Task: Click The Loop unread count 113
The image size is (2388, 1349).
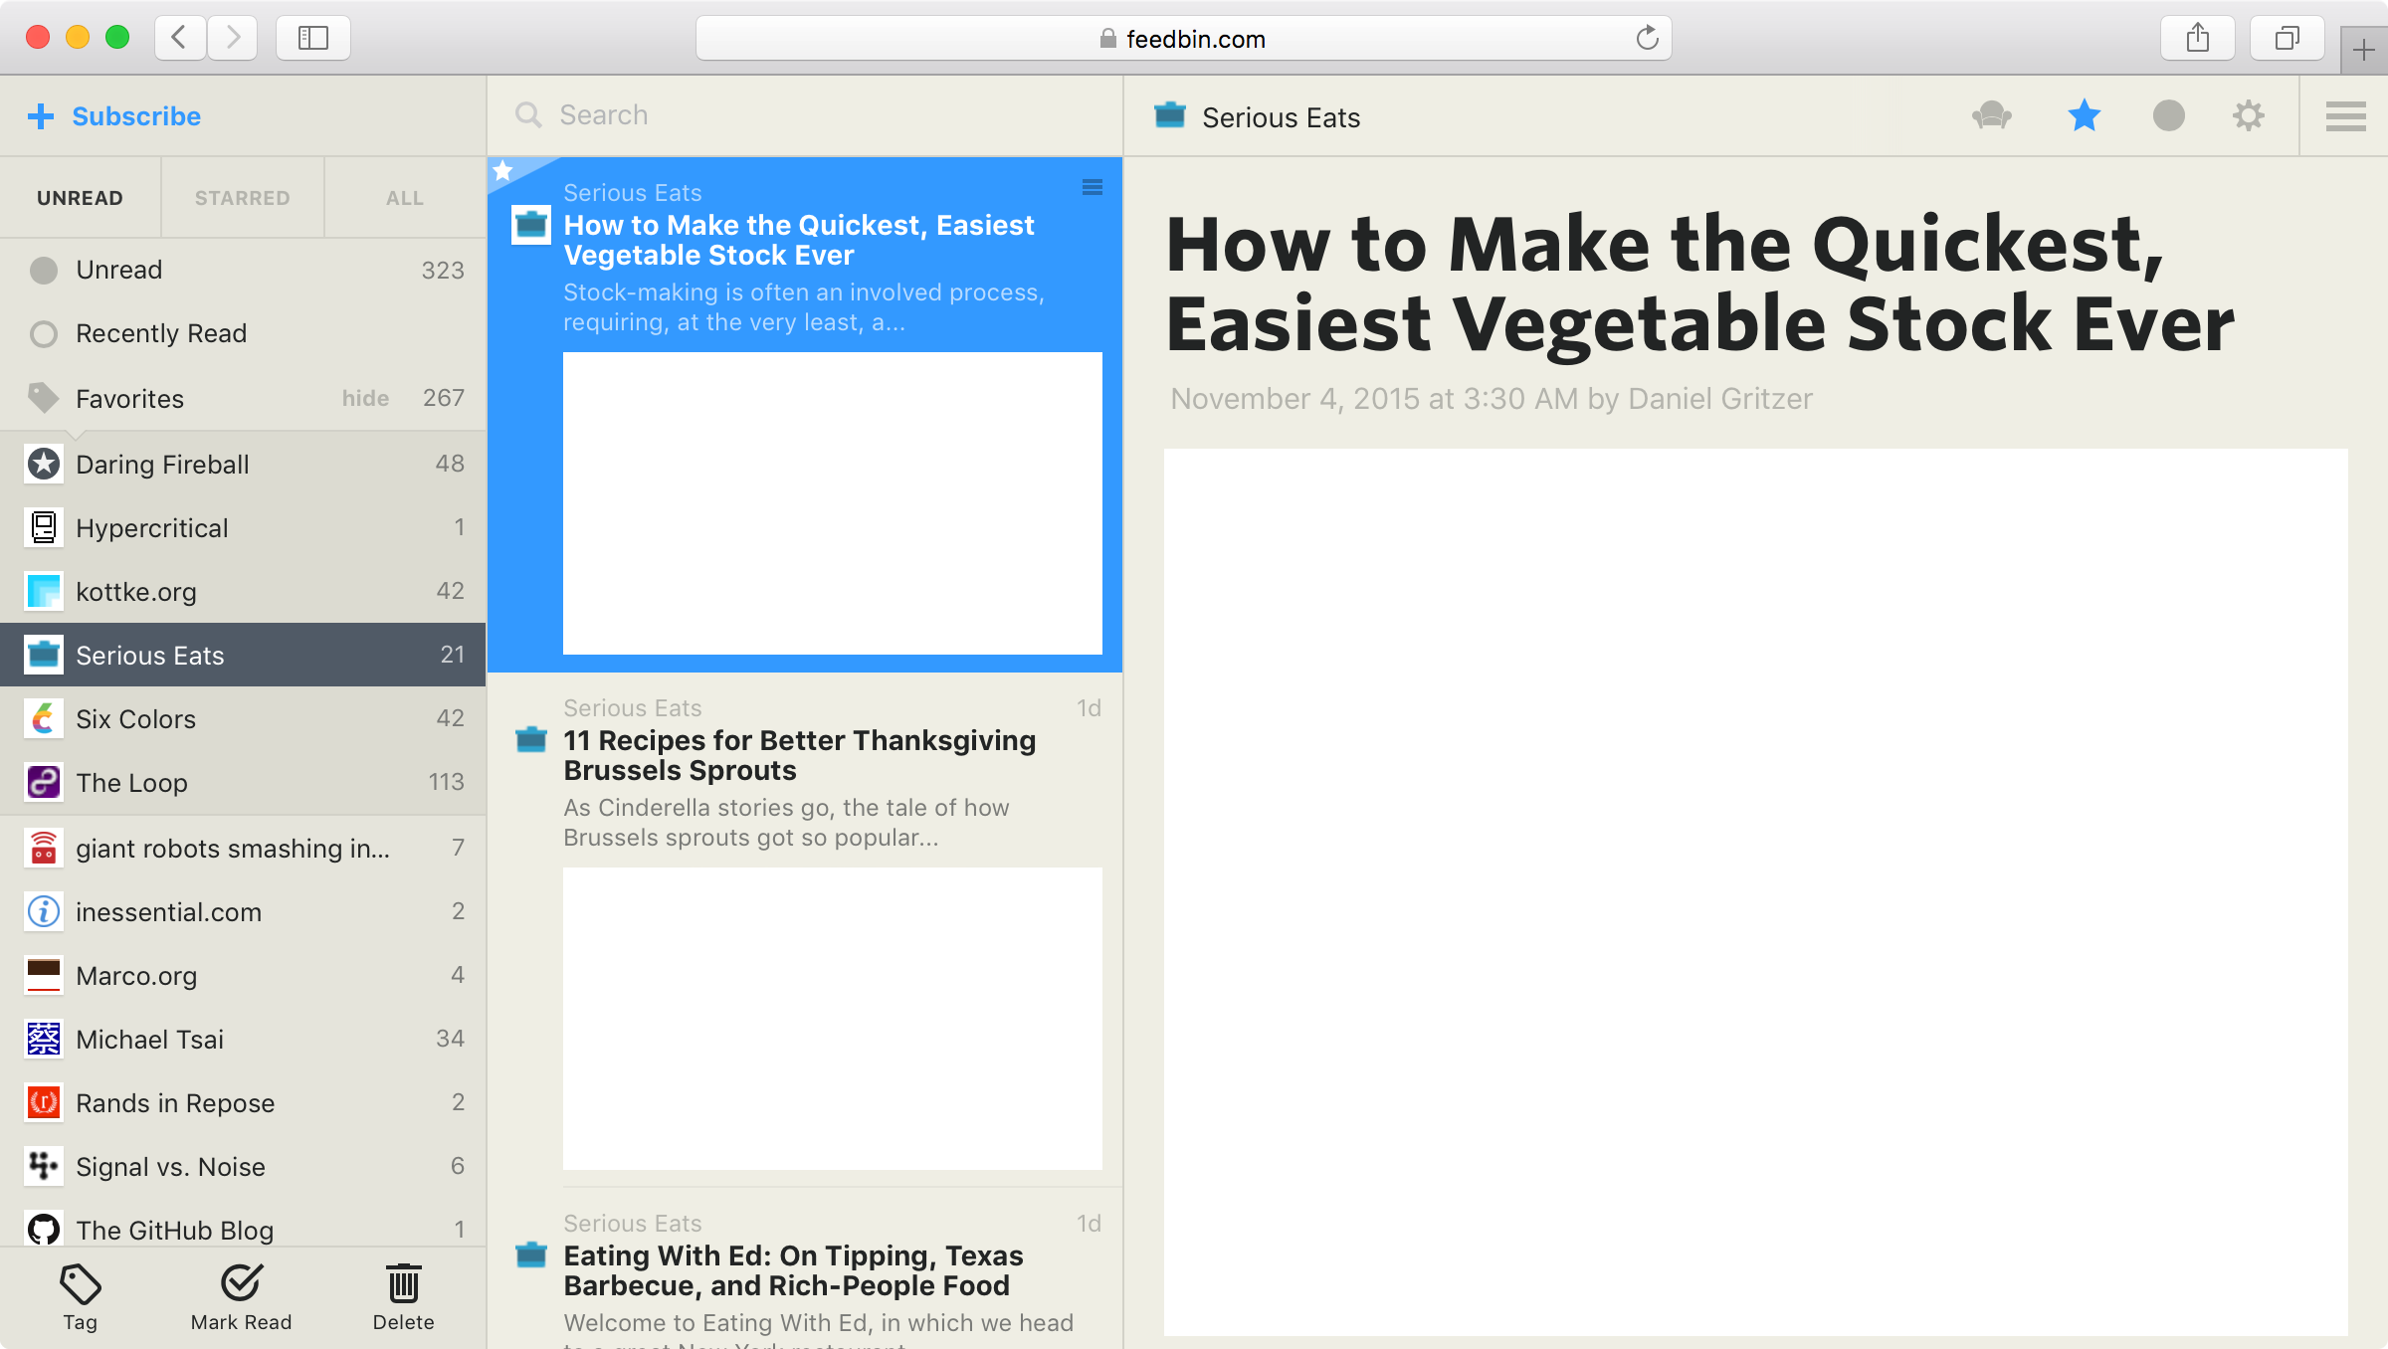Action: pyautogui.click(x=447, y=782)
